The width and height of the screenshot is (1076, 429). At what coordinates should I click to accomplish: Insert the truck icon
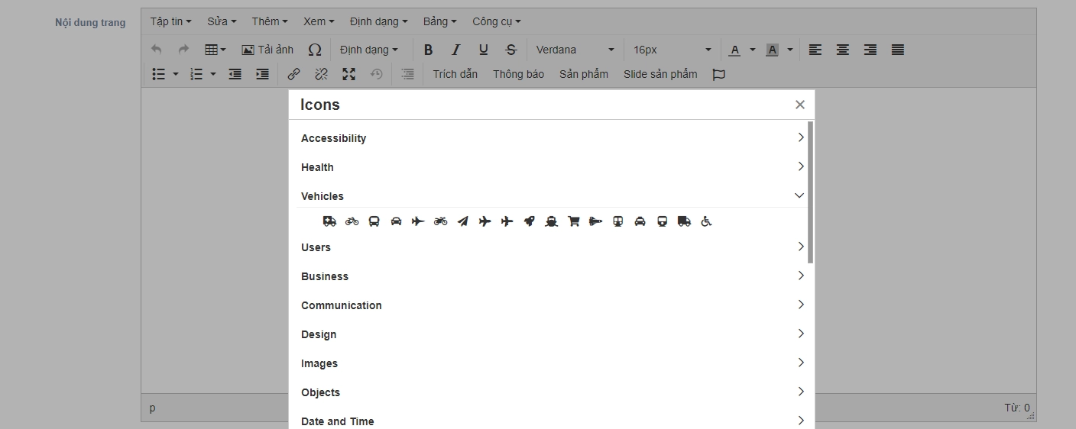point(684,221)
